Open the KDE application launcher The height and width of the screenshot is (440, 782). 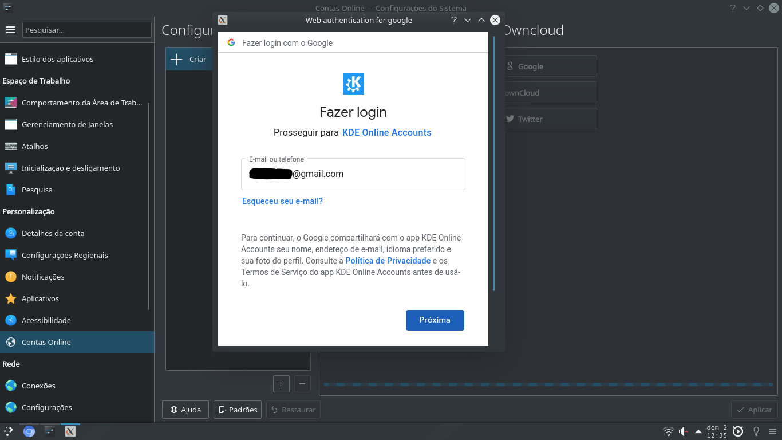[x=9, y=431]
